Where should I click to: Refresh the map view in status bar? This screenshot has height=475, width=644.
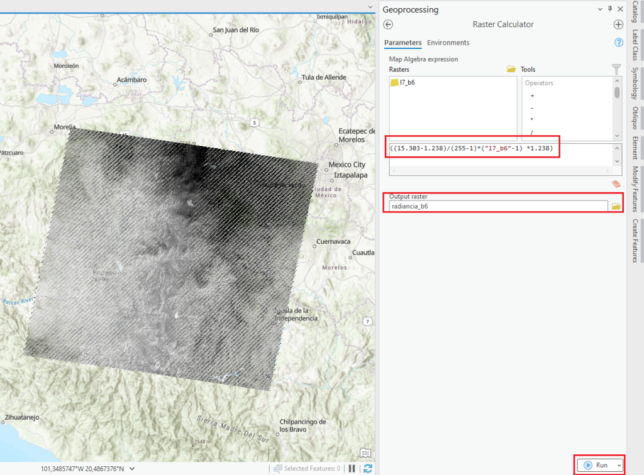[x=368, y=468]
